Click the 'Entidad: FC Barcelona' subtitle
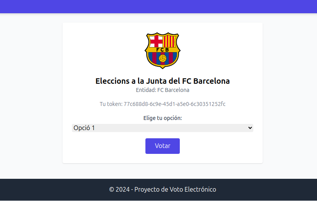 pyautogui.click(x=163, y=90)
